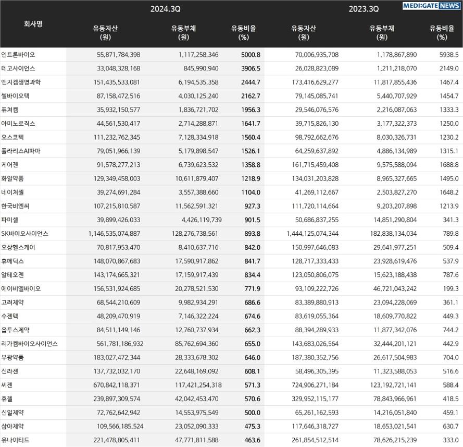The height and width of the screenshot is (447, 463).
Task: Click company name 알테오젠
Action: tap(12, 275)
